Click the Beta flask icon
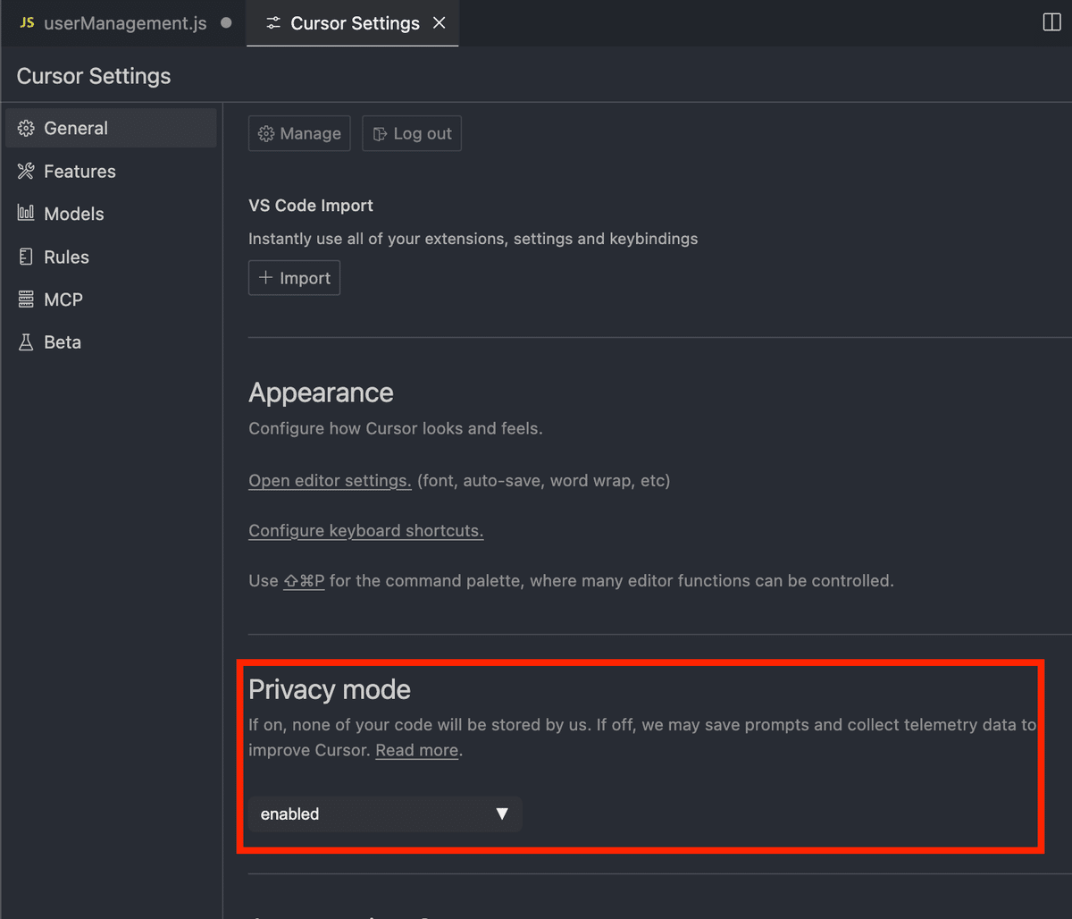The height and width of the screenshot is (919, 1072). (x=26, y=342)
